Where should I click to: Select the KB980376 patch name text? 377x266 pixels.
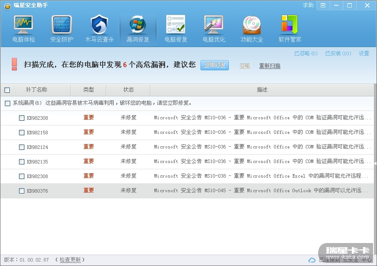coord(37,191)
